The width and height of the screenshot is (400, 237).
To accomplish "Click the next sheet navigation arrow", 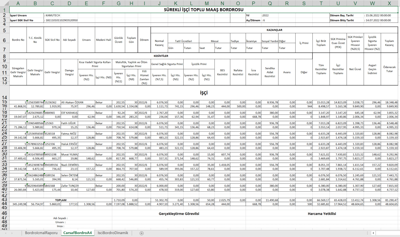I will click(12, 233).
